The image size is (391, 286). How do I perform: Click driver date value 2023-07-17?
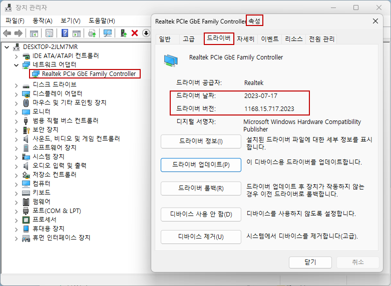pos(261,96)
